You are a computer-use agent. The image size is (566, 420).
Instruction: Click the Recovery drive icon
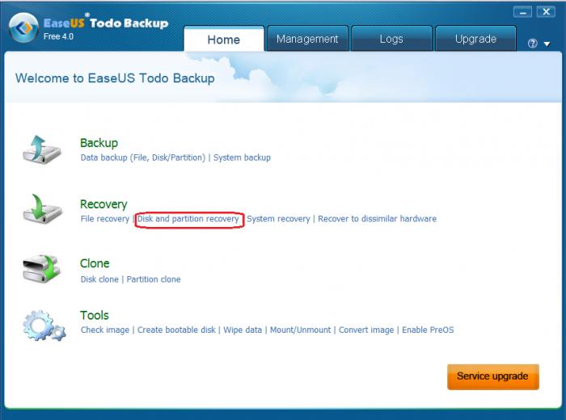[42, 208]
